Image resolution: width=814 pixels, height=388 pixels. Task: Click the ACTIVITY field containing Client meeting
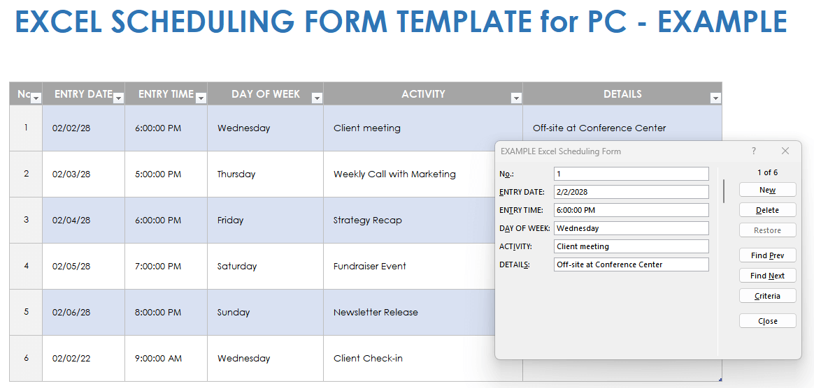pyautogui.click(x=631, y=246)
